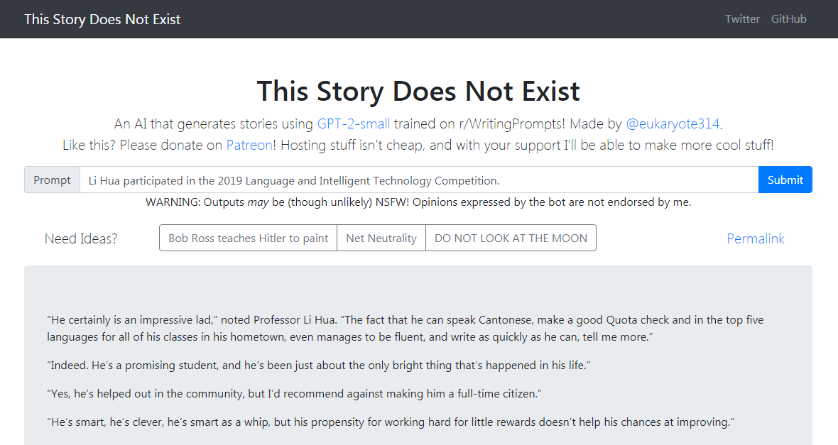Click inside the Prompt text input field
838x445 pixels.
pos(419,180)
